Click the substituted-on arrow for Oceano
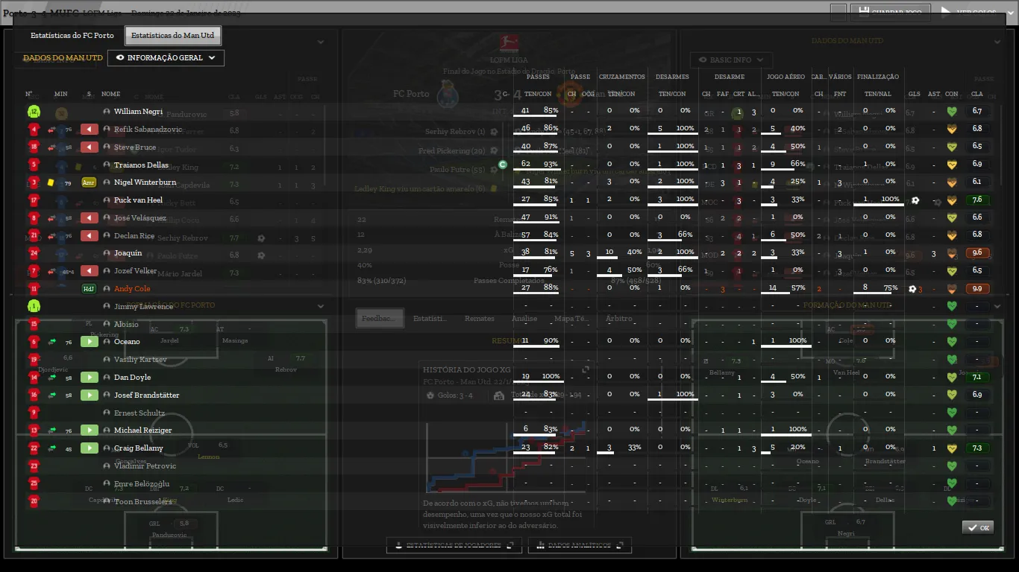Screen dimensions: 1019x572 90,342
